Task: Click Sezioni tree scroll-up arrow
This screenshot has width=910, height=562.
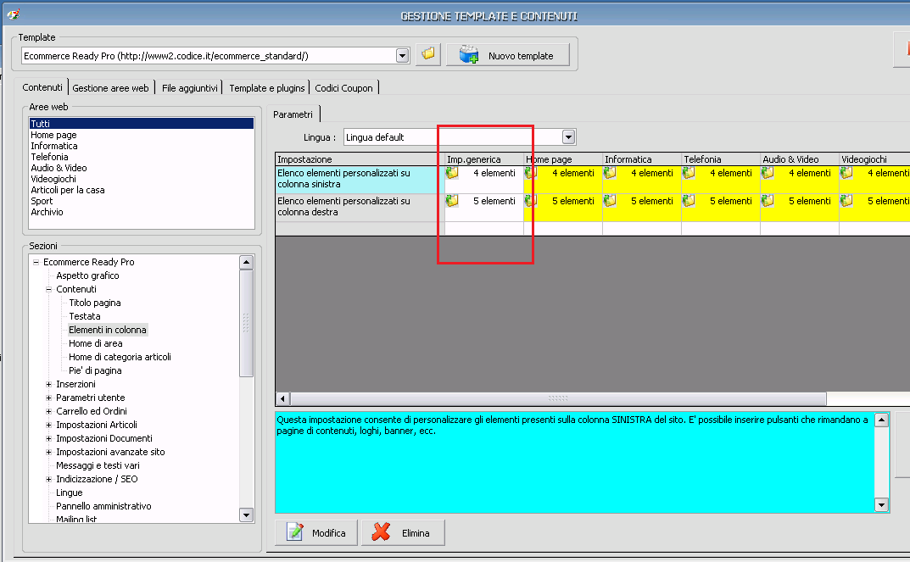Action: tap(246, 262)
